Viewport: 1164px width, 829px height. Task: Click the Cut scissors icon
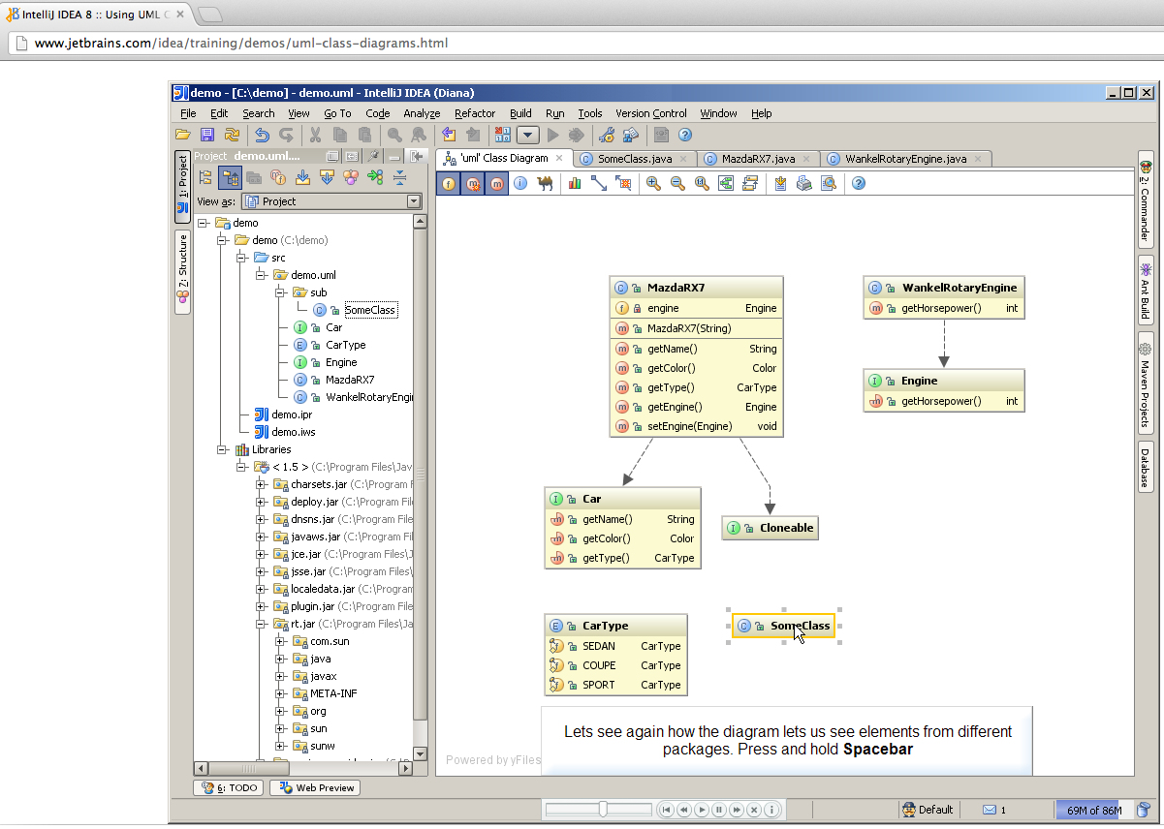[316, 136]
